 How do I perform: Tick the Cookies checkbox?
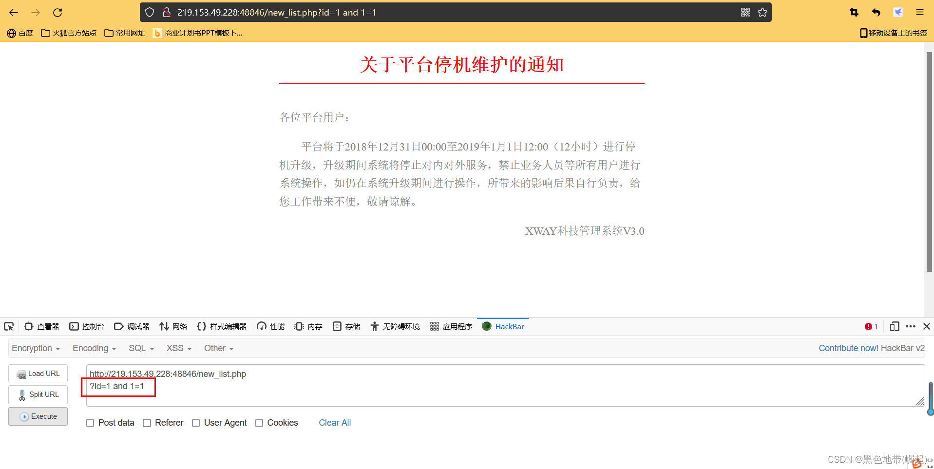(x=259, y=423)
